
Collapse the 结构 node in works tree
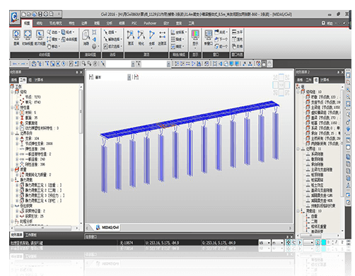[x=12, y=92]
